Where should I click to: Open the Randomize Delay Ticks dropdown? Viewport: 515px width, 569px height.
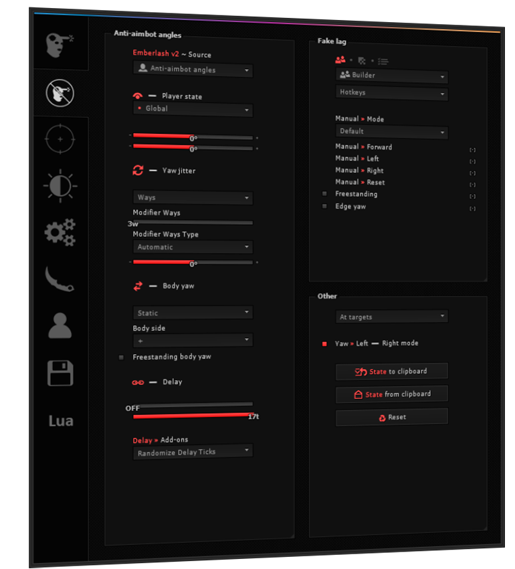[193, 453]
